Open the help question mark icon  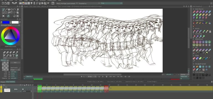[53, 3]
